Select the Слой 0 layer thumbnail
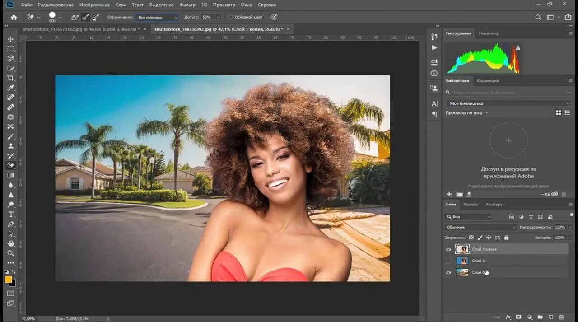The width and height of the screenshot is (578, 322). point(462,272)
